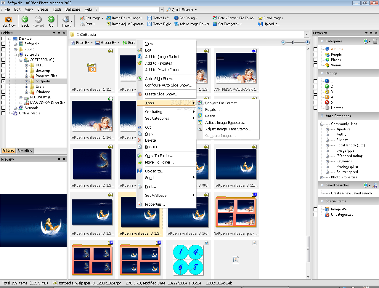
Task: Click the Up folder navigation icon
Action: tap(51, 20)
